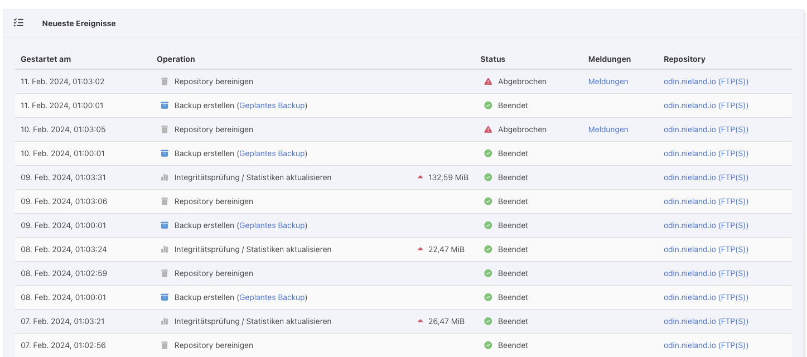Viewport: 807px width, 357px height.
Task: Click the trash icon for 11. Feb. cleanup
Action: (x=165, y=81)
